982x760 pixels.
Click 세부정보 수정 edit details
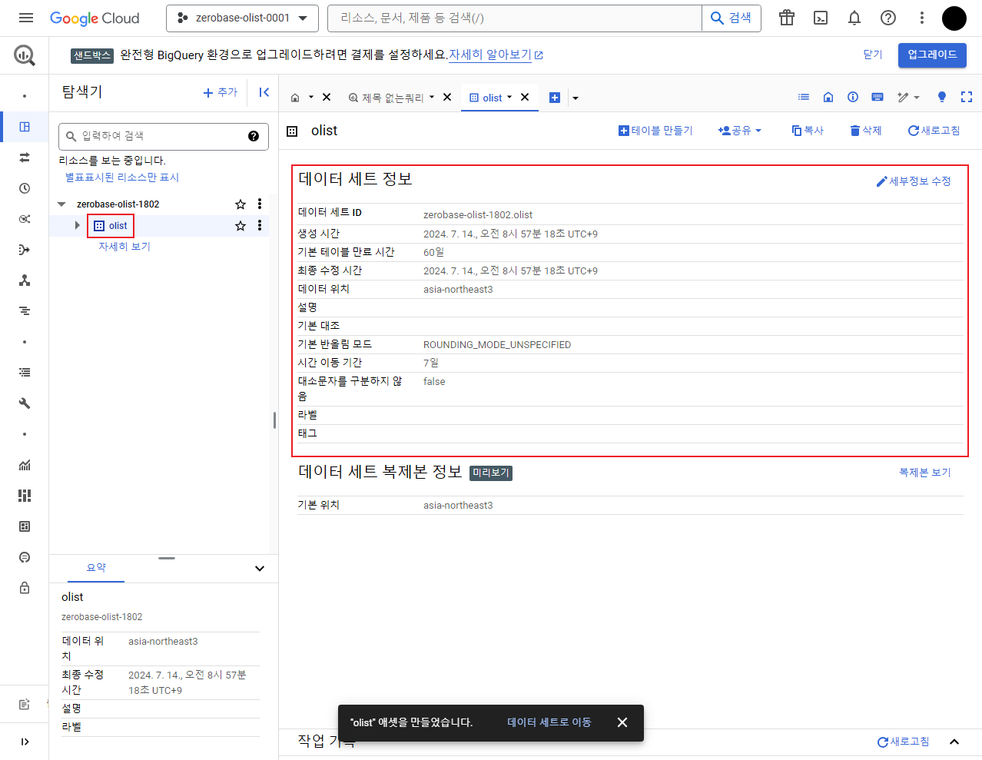pyautogui.click(x=914, y=181)
